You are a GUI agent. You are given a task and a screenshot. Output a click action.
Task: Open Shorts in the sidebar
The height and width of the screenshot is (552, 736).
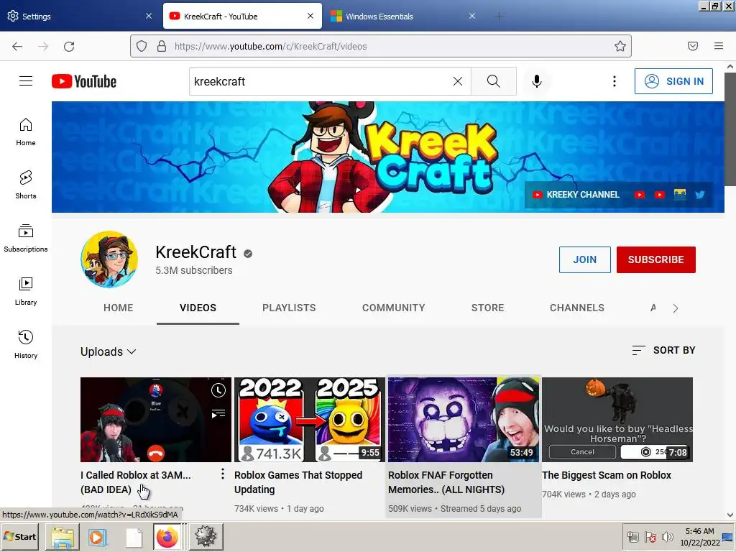26,185
